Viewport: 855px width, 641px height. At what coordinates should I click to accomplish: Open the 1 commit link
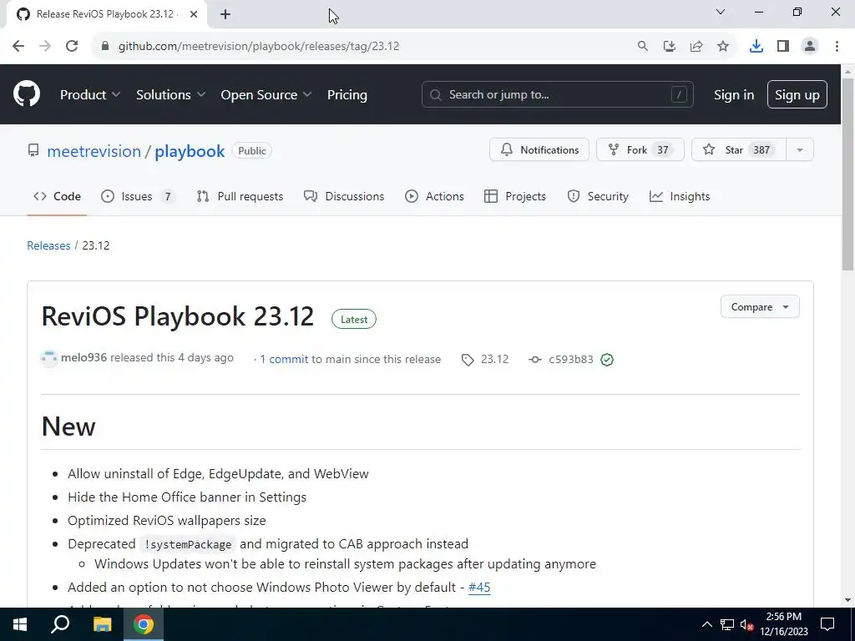tap(284, 359)
